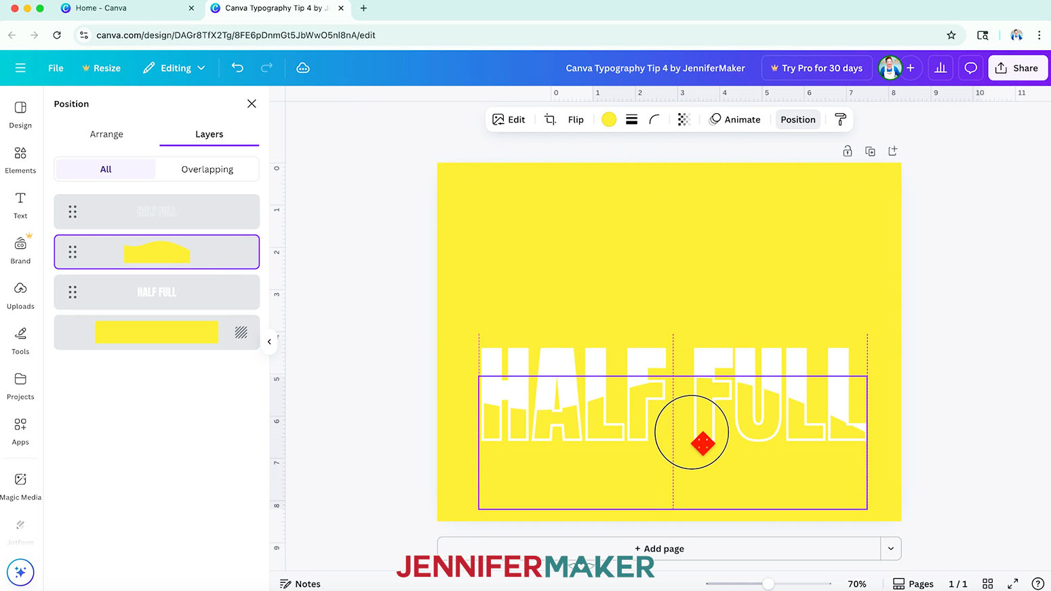Undo the last action
Screen dimensions: 1051x591
(237, 68)
